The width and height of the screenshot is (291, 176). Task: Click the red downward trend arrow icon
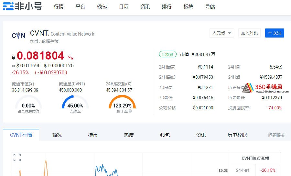[70, 58]
